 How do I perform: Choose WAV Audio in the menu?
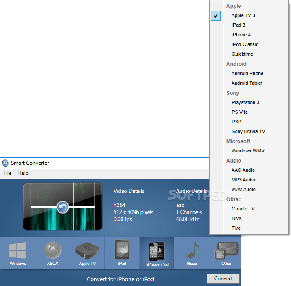tap(249, 189)
